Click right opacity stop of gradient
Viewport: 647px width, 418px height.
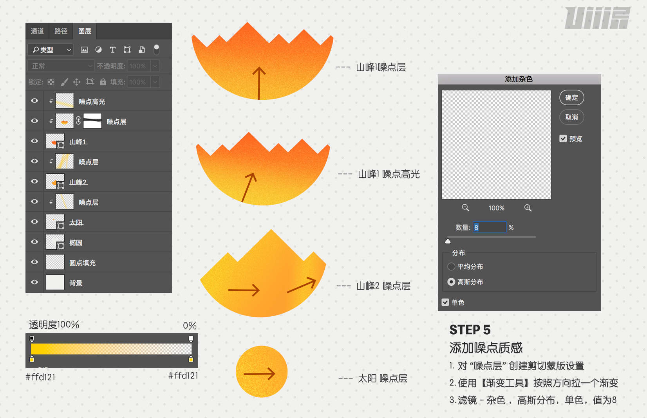[x=191, y=339]
